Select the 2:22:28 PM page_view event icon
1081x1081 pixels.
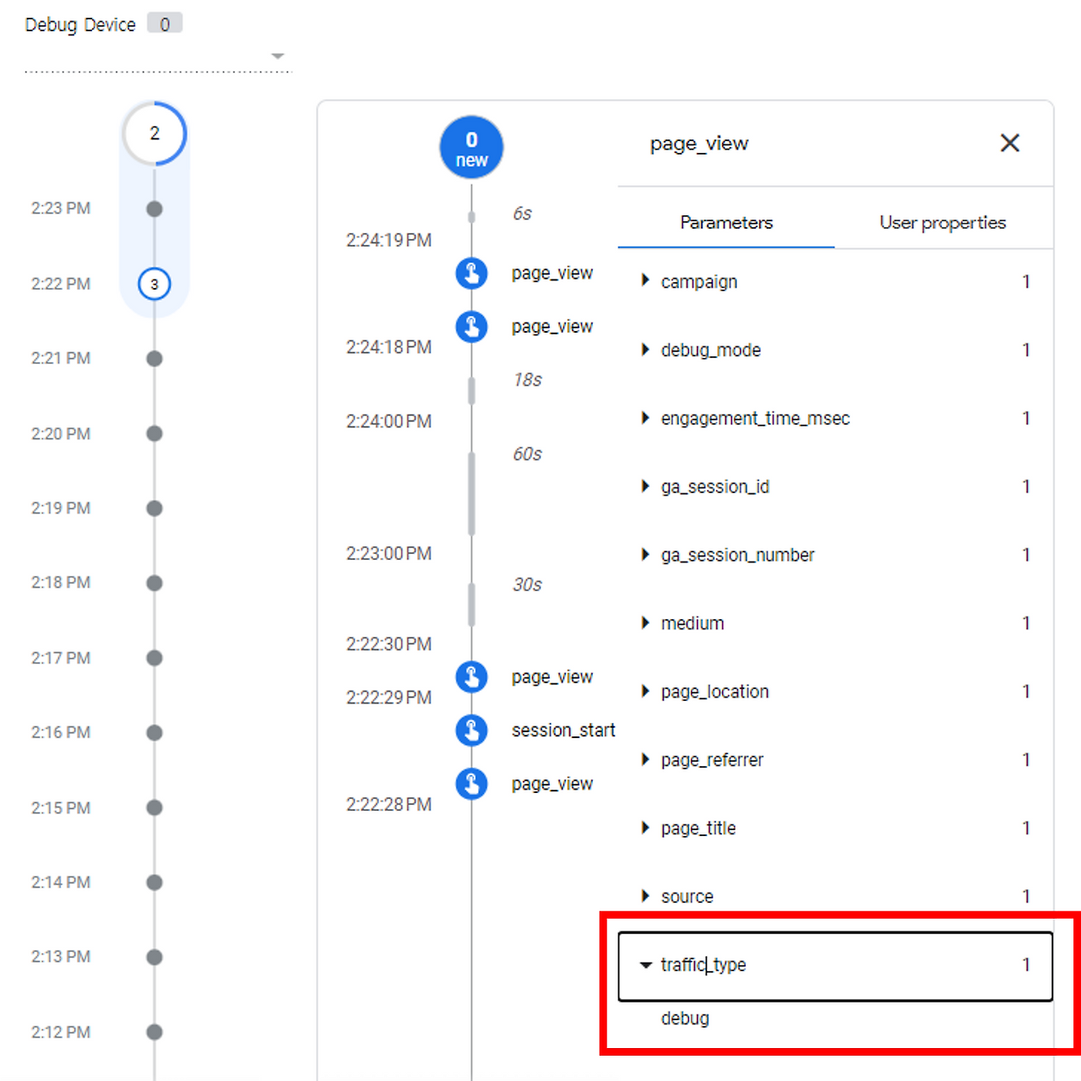coord(471,784)
